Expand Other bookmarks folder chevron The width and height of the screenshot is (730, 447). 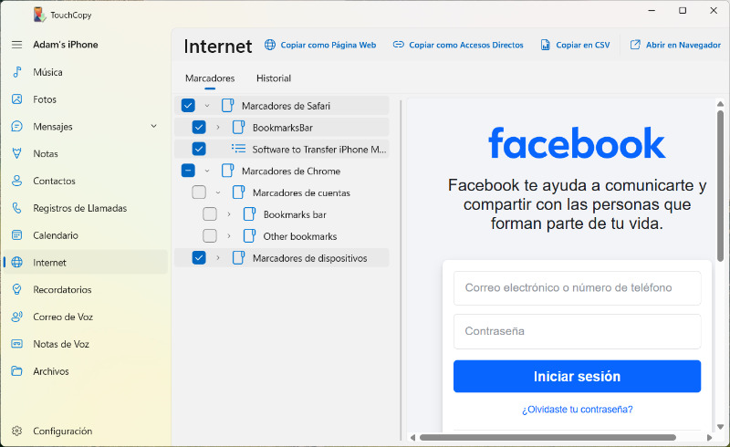coord(229,236)
